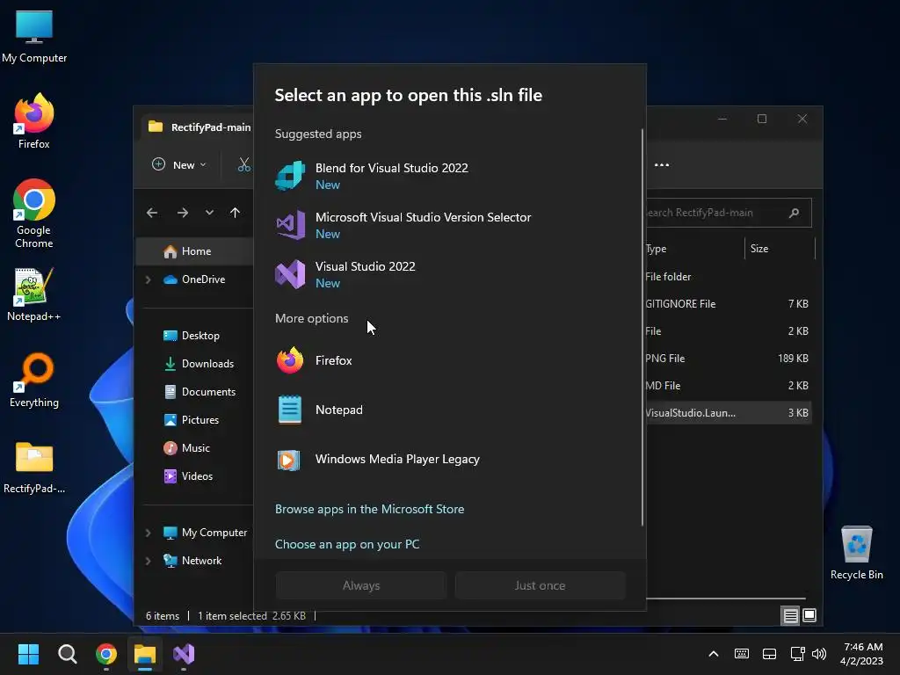Switch Explorer to details view
The height and width of the screenshot is (675, 900).
point(790,616)
